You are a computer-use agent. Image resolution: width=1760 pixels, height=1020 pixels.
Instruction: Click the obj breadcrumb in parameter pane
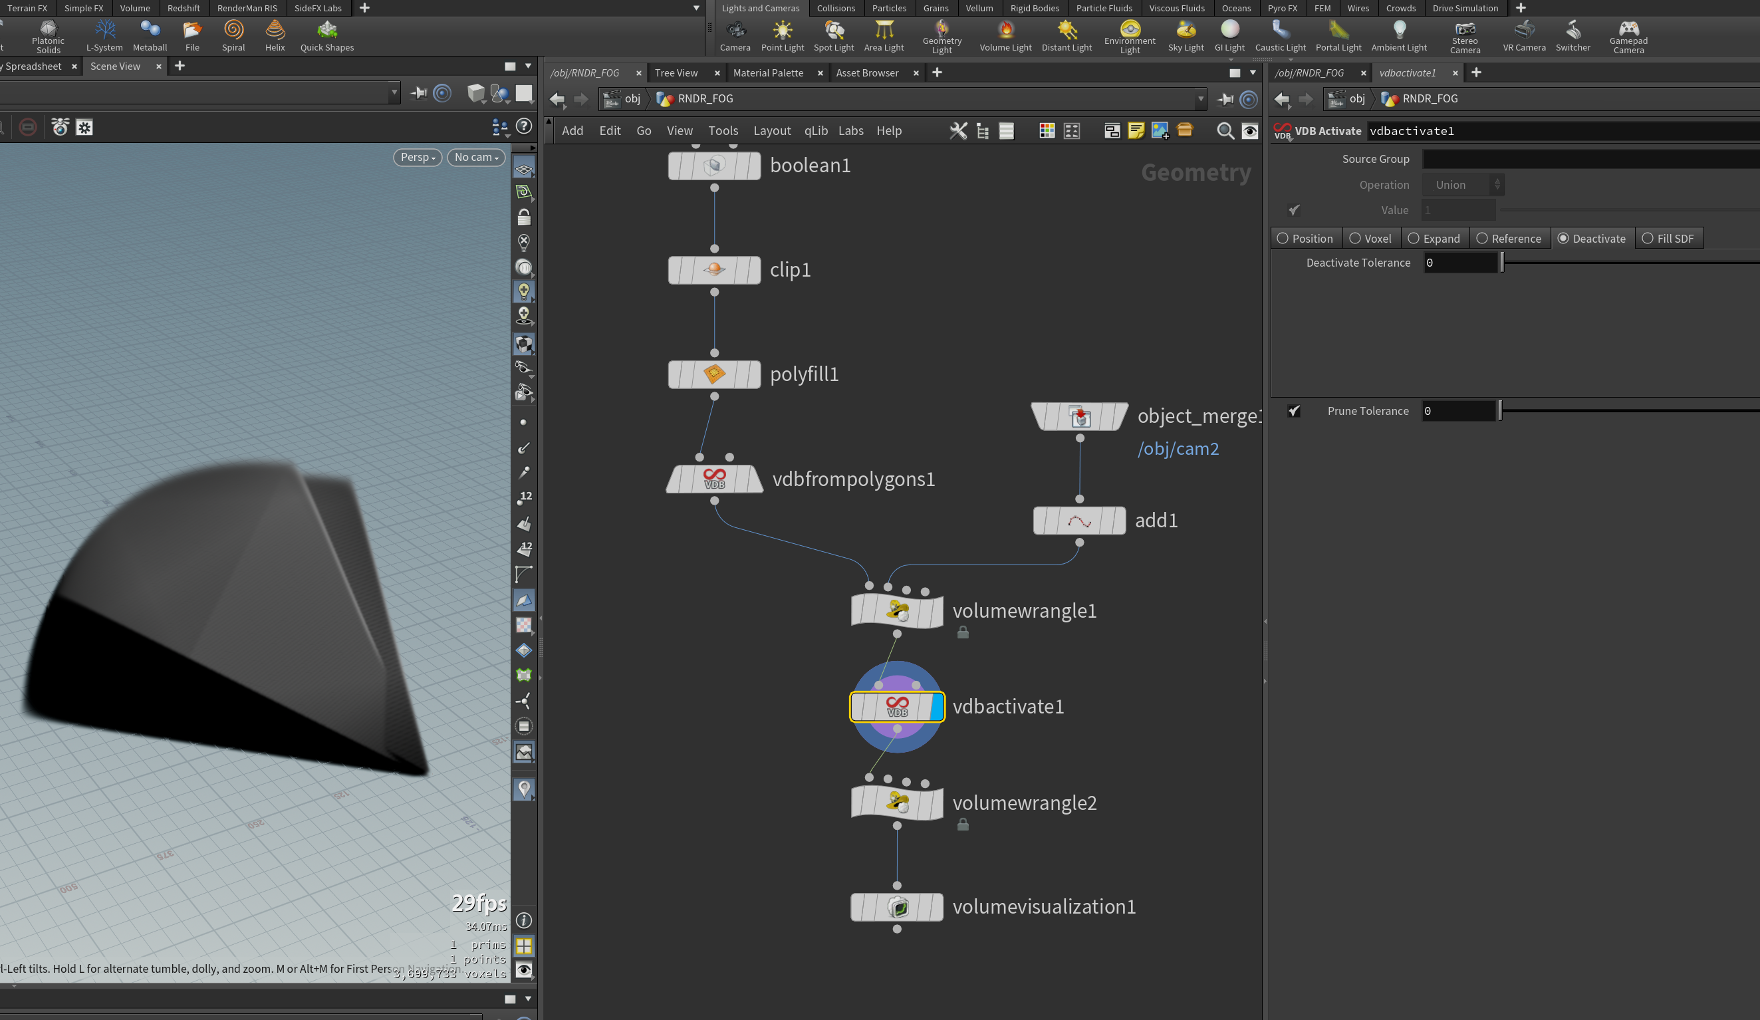click(x=1356, y=98)
